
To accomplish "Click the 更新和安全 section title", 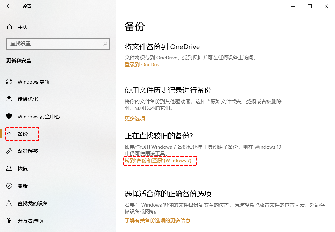I will [x=19, y=60].
